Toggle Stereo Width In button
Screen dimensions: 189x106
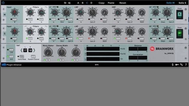(x=62, y=60)
